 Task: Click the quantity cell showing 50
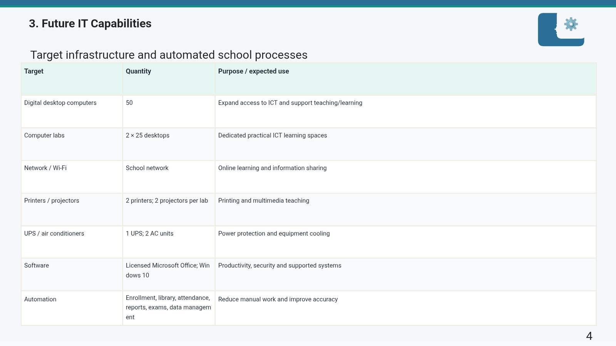pos(169,111)
